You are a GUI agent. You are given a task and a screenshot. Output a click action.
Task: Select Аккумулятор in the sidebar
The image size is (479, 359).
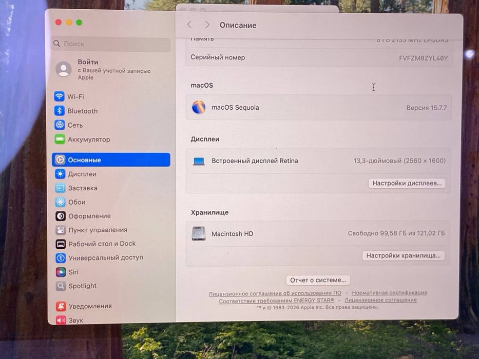[x=111, y=139]
